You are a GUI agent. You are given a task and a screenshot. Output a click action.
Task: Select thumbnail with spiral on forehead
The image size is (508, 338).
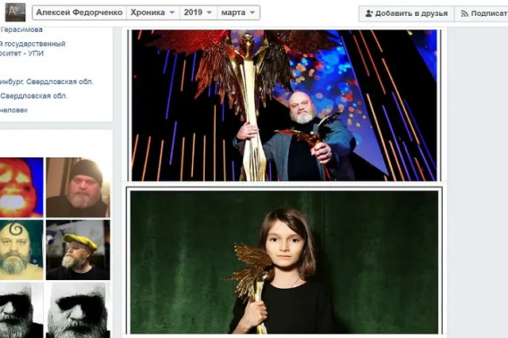coord(21,248)
